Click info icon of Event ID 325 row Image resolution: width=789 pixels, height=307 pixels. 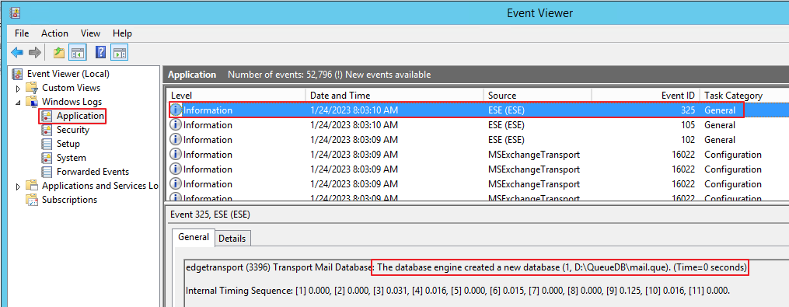click(x=176, y=110)
